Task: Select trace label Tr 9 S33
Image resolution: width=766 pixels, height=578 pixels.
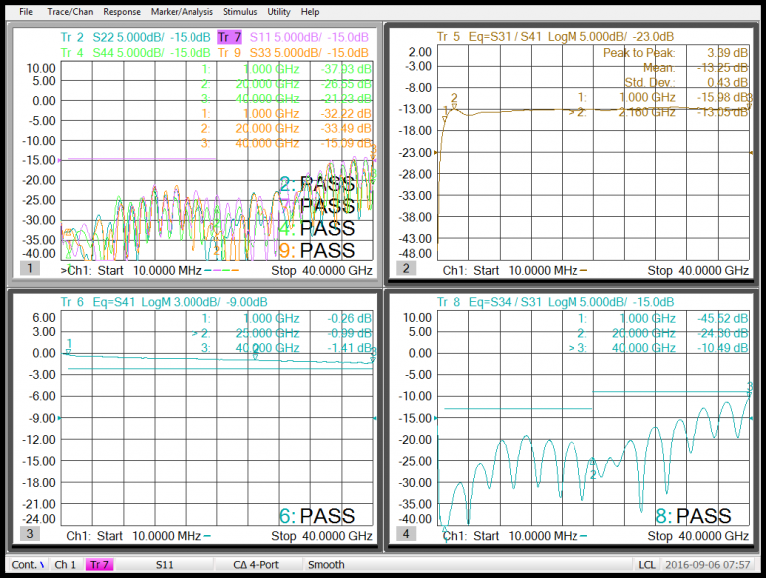Action: (293, 52)
